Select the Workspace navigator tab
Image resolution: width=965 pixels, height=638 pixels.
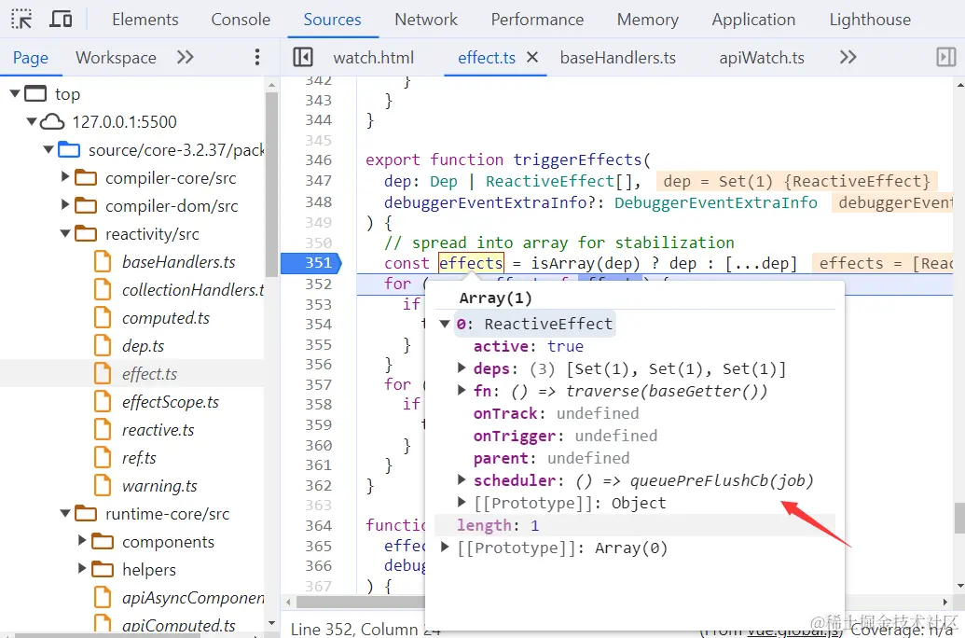[x=116, y=58]
